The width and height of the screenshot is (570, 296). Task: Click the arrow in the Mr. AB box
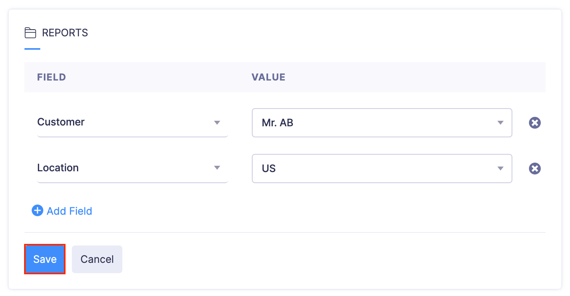(501, 123)
